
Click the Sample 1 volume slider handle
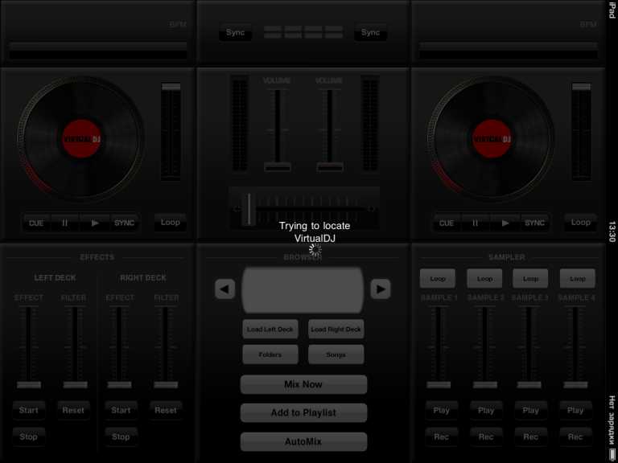coord(439,385)
